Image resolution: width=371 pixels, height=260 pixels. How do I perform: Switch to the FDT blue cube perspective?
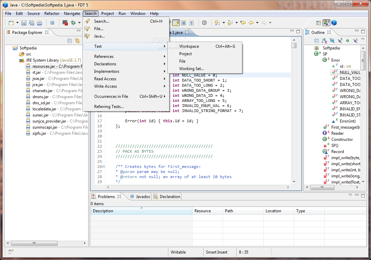click(334, 23)
